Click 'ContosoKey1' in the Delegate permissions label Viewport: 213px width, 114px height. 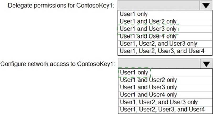(x=100, y=6)
